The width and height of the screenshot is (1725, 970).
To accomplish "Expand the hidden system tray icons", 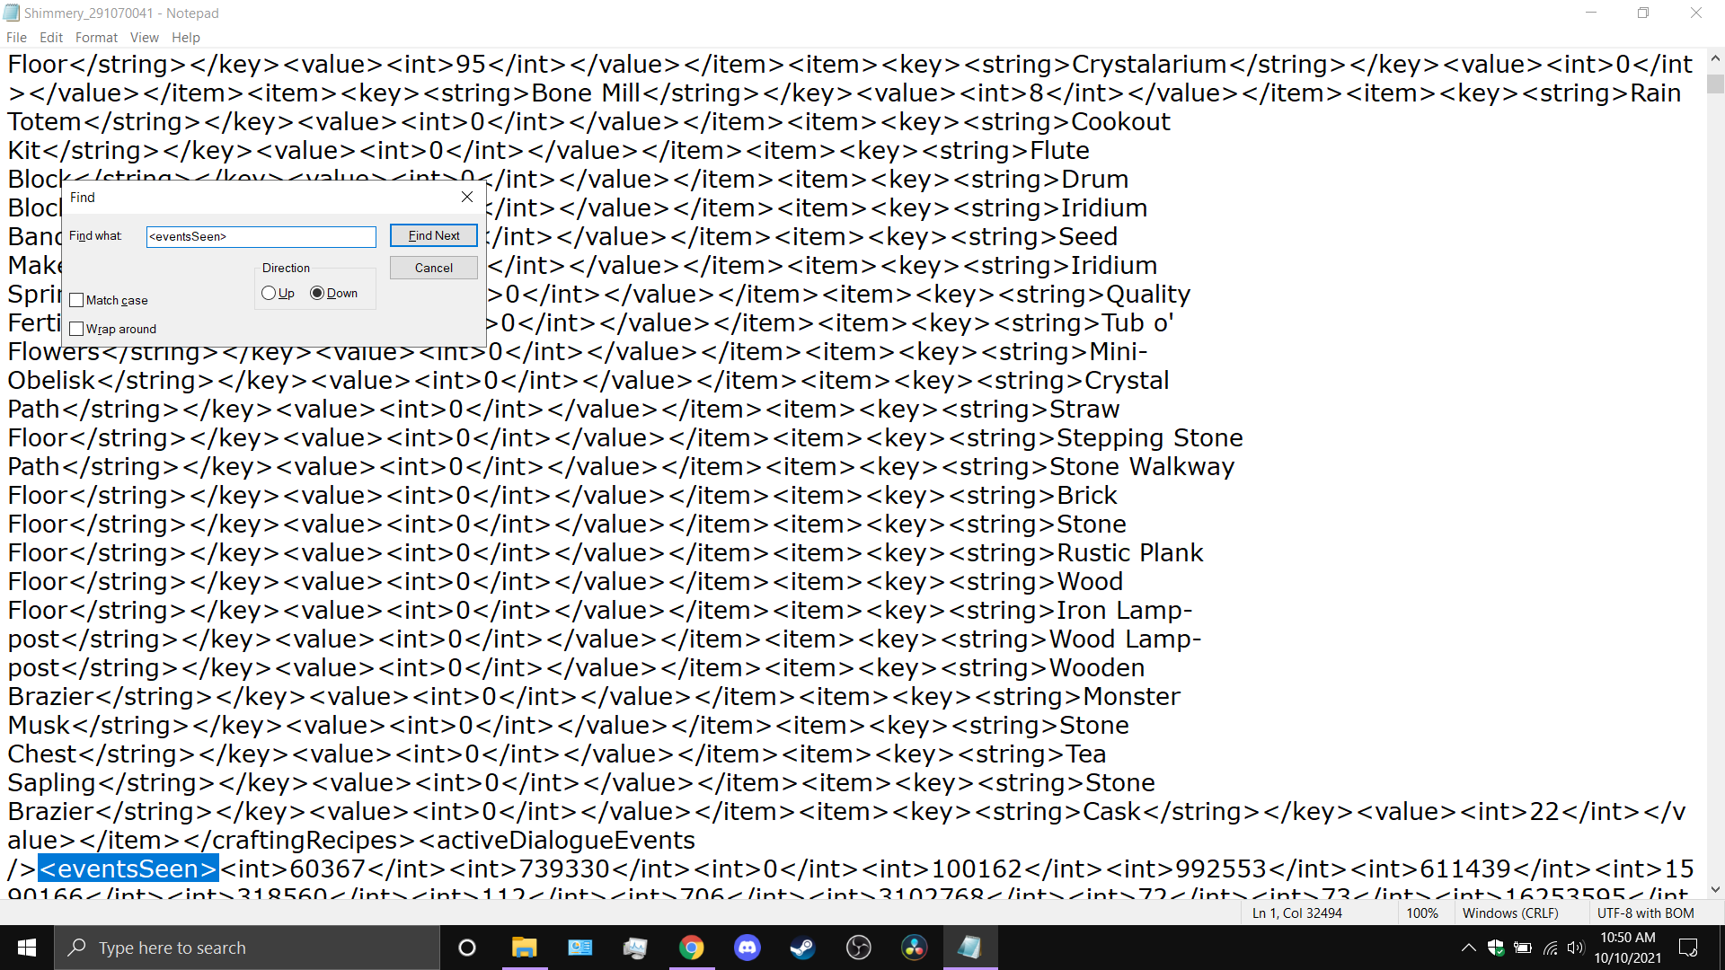I will click(1468, 948).
